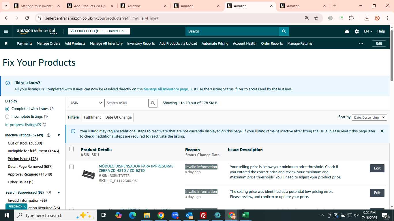Click the browser reload button
Viewport: 394px width, 221px height.
coord(27,18)
